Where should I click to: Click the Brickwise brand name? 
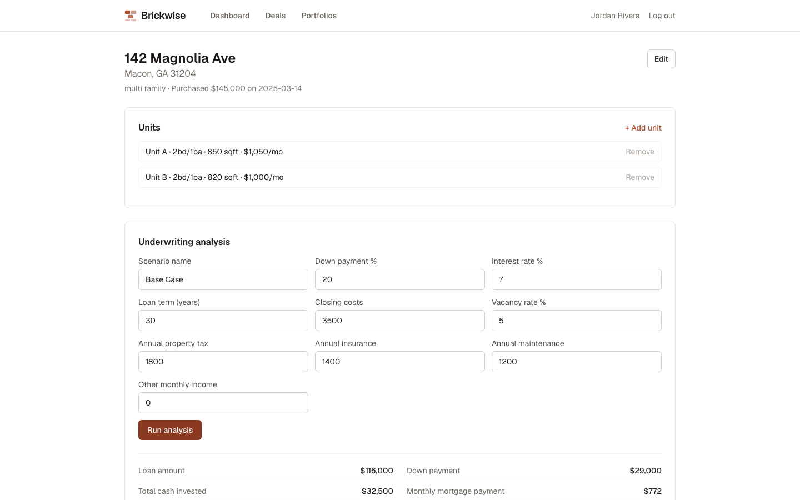(163, 16)
